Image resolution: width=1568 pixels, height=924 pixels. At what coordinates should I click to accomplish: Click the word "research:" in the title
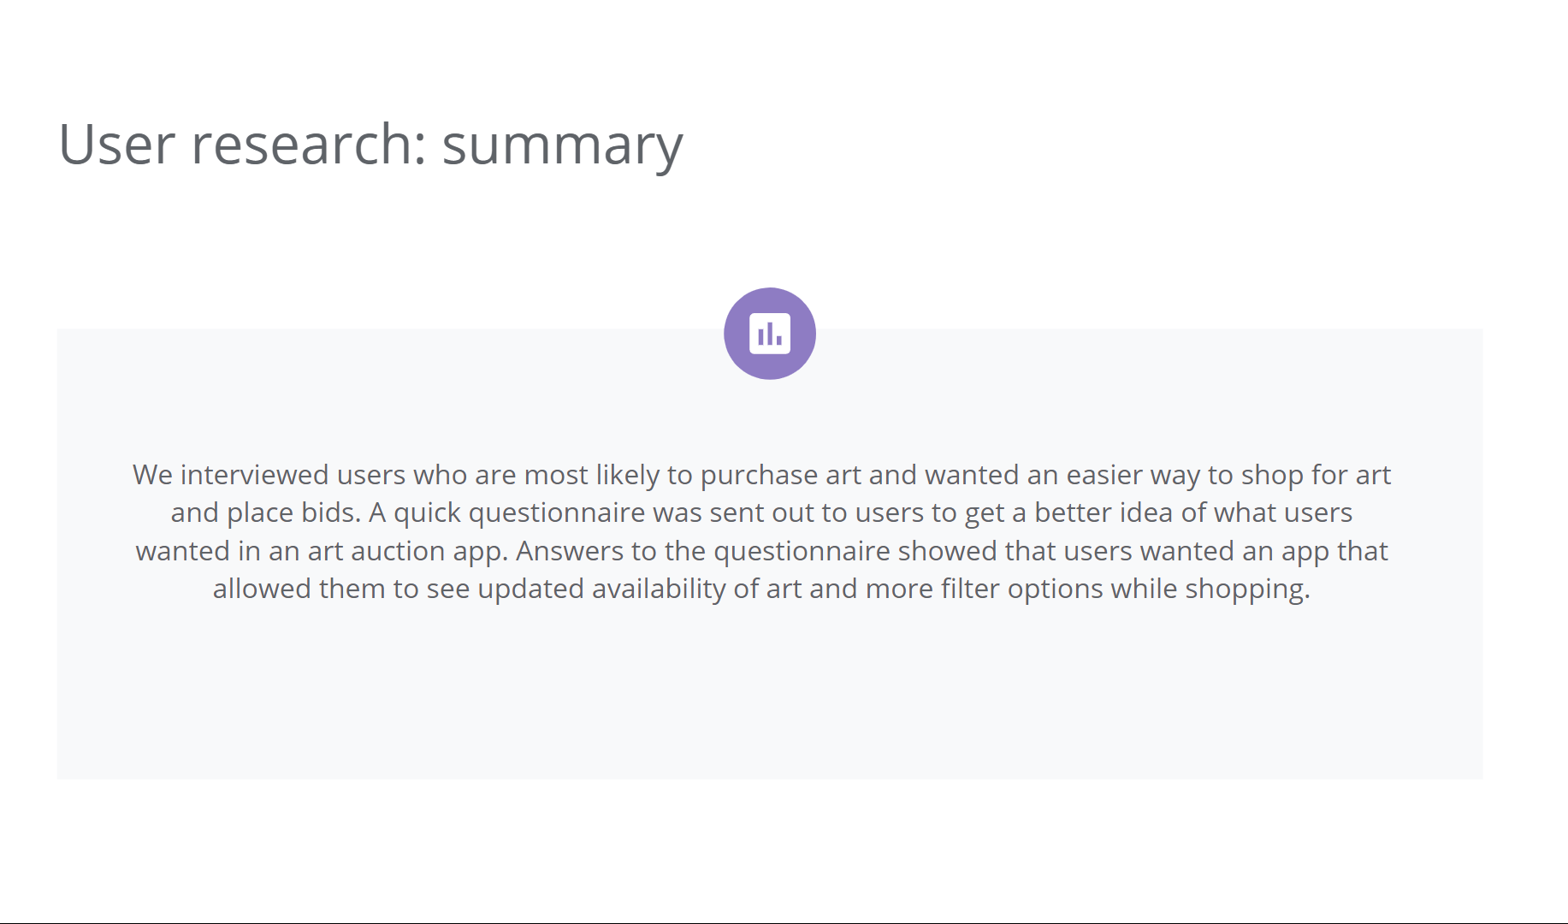coord(309,144)
